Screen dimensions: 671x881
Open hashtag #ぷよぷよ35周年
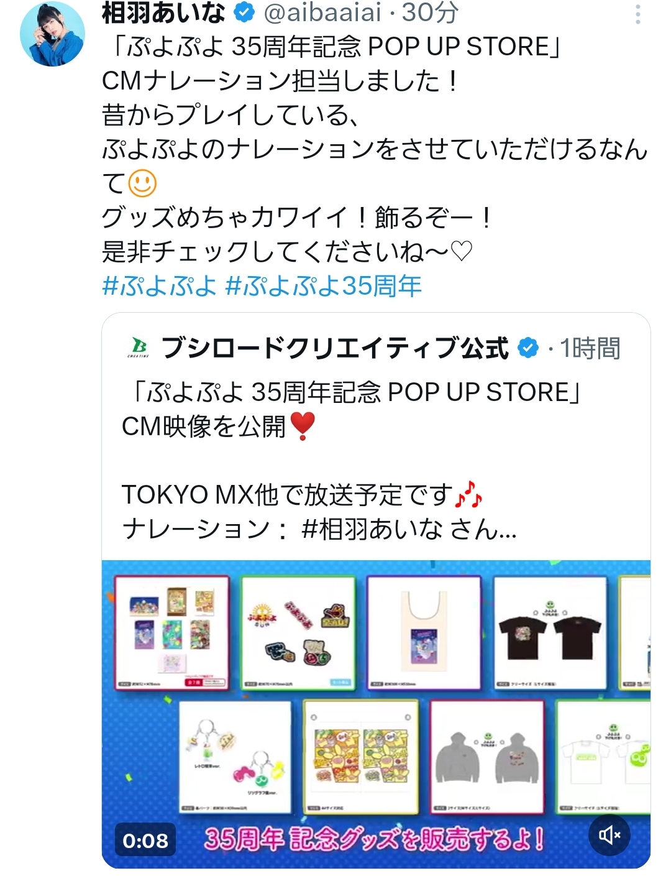[324, 286]
